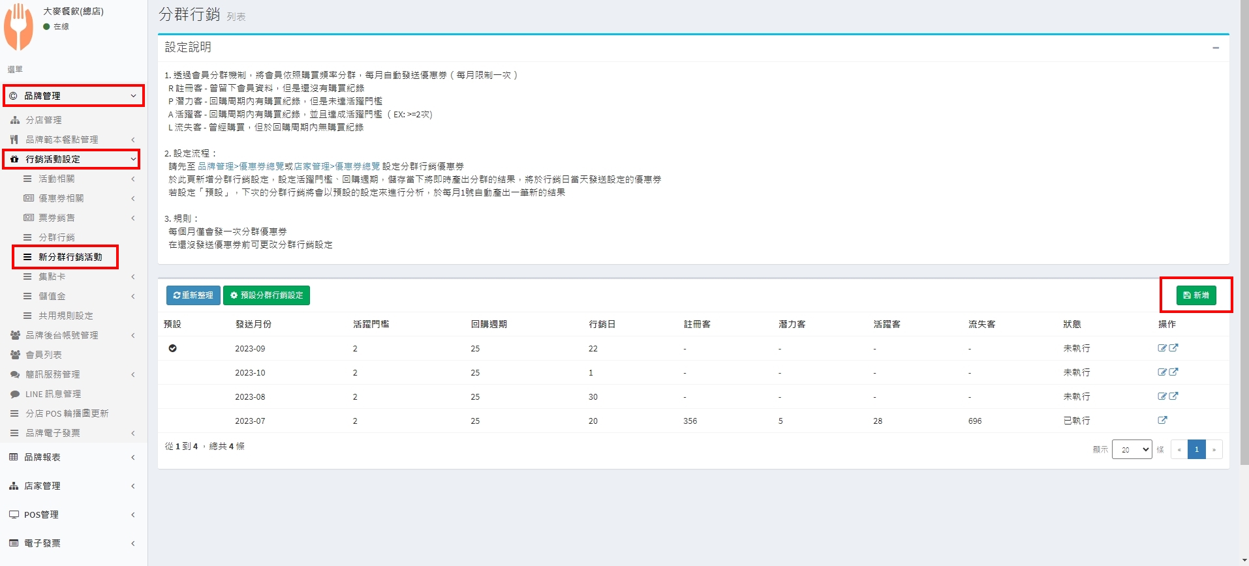Open the view icon for executed 2023-07 row

1162,421
